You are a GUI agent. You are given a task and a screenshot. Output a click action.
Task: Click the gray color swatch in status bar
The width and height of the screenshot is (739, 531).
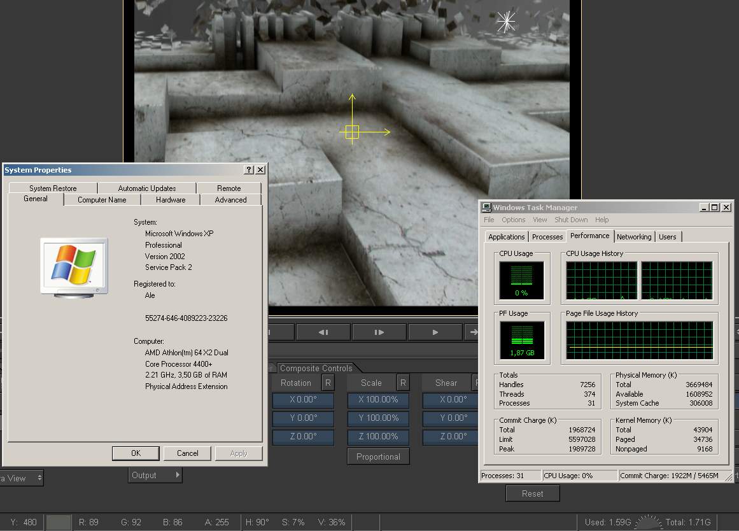pos(59,522)
